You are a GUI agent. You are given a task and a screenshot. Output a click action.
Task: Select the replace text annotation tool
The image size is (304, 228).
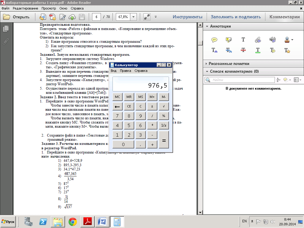click(x=229, y=50)
